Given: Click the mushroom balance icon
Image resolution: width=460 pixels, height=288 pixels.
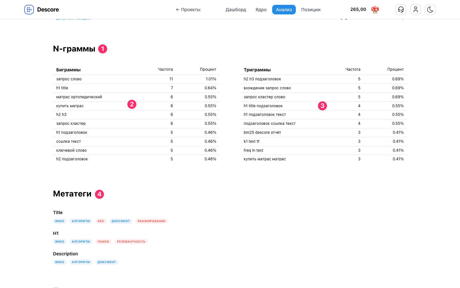Looking at the screenshot, I should pyautogui.click(x=375, y=10).
